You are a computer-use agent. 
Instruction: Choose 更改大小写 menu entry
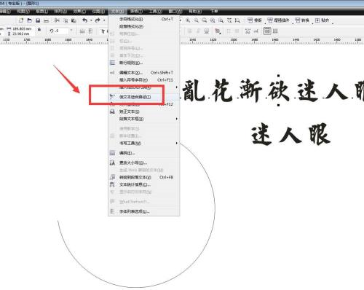(x=144, y=162)
